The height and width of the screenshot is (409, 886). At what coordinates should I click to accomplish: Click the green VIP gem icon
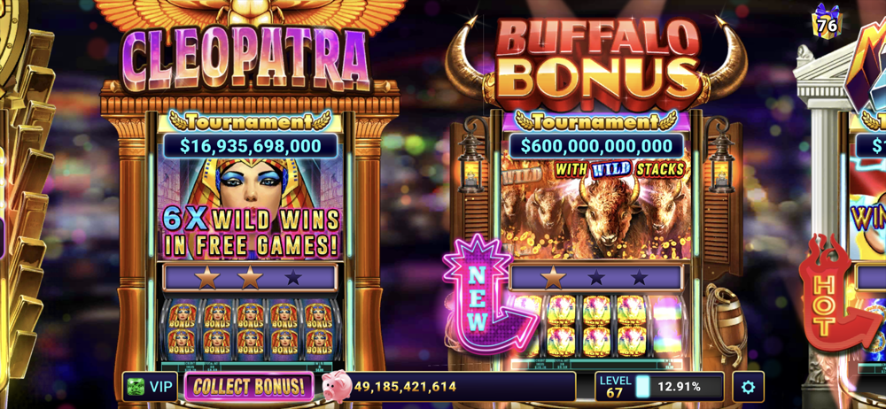[x=136, y=387]
